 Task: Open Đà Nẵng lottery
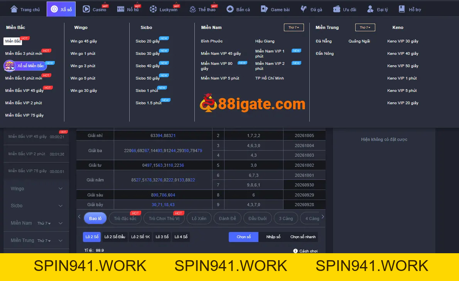point(324,41)
